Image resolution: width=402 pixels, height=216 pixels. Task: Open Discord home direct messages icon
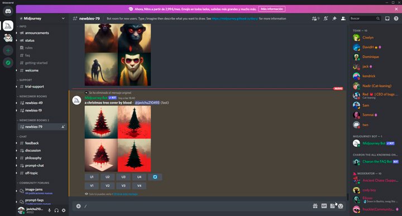pyautogui.click(x=8, y=12)
